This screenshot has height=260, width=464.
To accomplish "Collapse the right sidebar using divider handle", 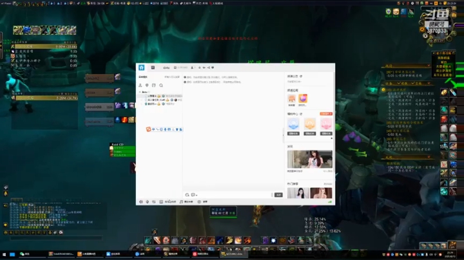I will coord(283,135).
